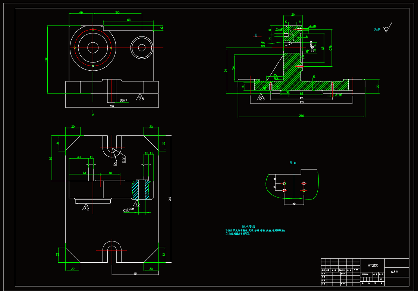Select the 64 dimension in plan view

click(85, 173)
